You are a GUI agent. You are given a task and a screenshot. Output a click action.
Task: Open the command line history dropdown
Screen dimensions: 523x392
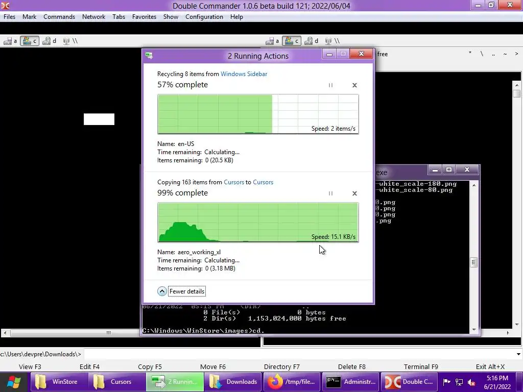coord(518,354)
